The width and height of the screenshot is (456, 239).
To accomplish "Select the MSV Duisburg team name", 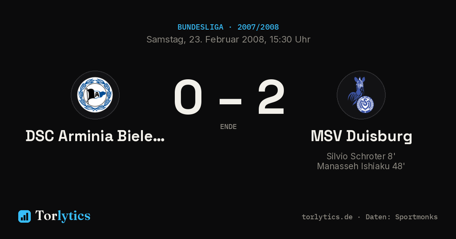I will [x=361, y=136].
